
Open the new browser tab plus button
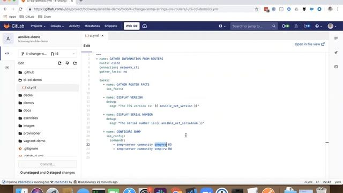coord(81,1)
